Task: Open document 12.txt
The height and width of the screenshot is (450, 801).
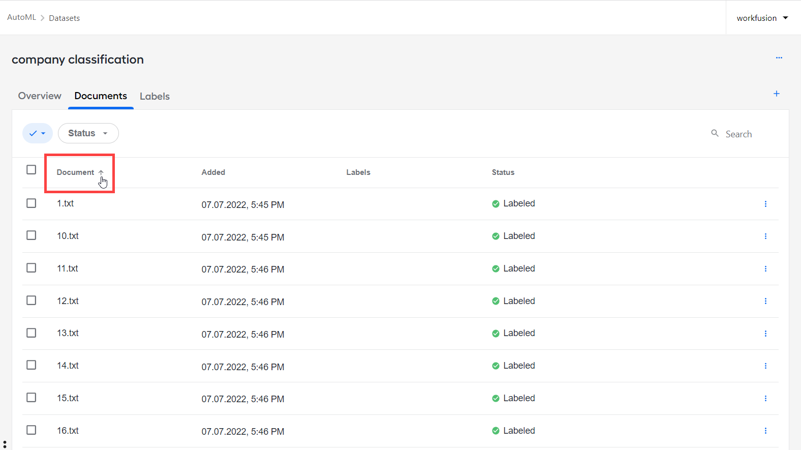Action: 68,301
